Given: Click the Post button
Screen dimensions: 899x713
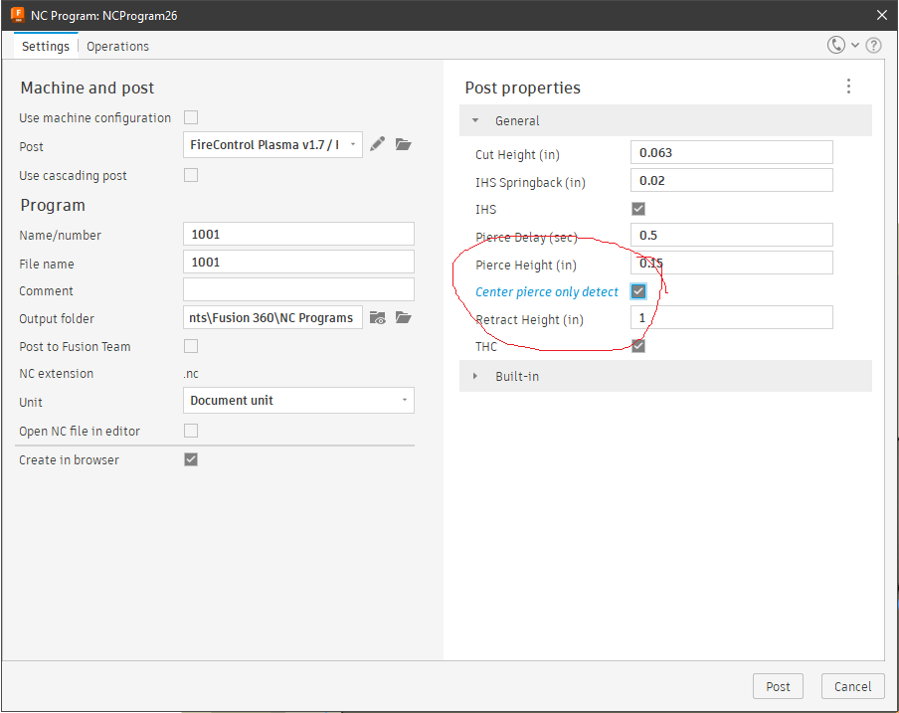Looking at the screenshot, I should 778,686.
